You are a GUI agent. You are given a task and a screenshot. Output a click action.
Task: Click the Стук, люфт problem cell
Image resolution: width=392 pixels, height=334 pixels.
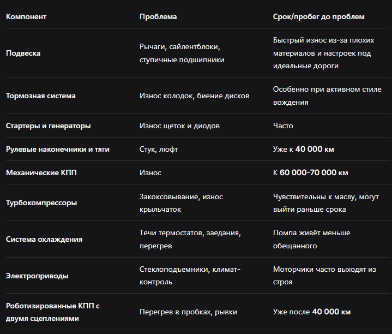[159, 150]
